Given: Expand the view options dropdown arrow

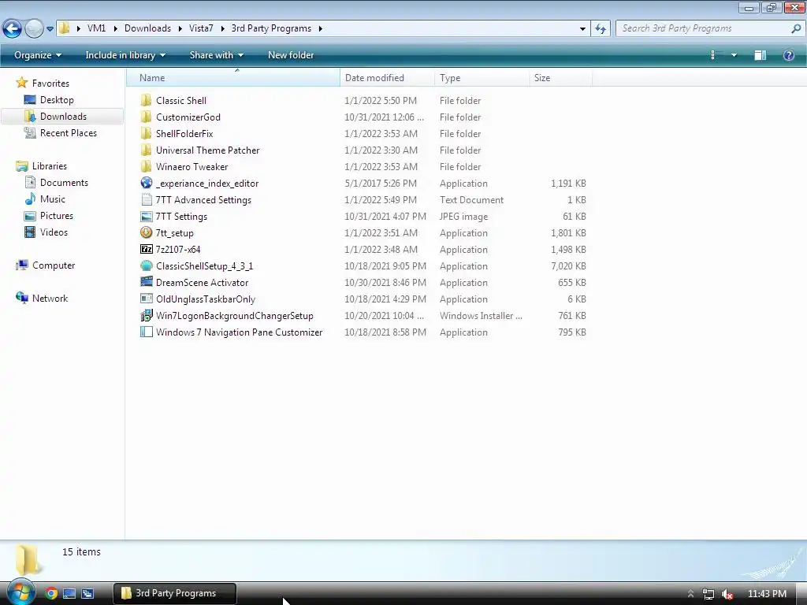Looking at the screenshot, I should click(x=734, y=55).
